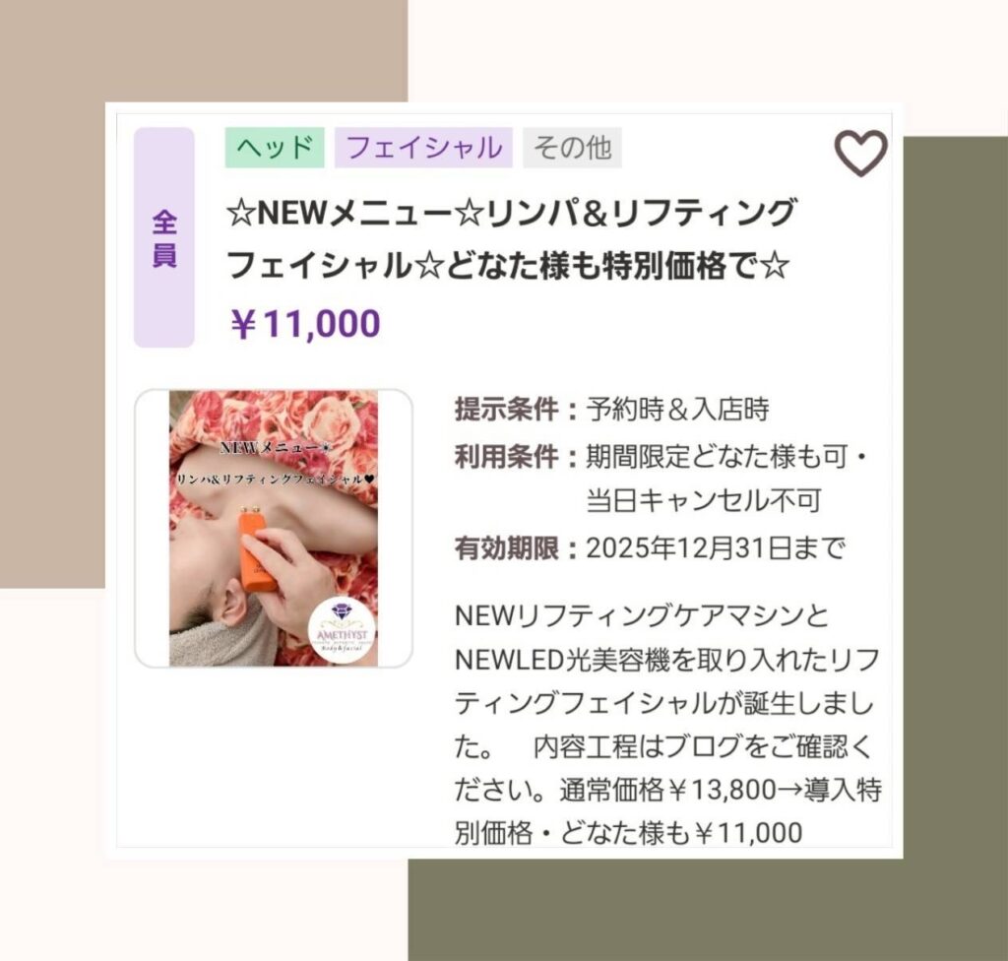Click 当日キャンセル不可 condition text

[x=704, y=500]
